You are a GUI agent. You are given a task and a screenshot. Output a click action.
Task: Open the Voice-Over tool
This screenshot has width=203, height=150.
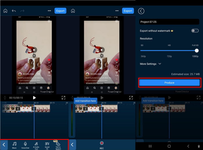tap(25, 145)
